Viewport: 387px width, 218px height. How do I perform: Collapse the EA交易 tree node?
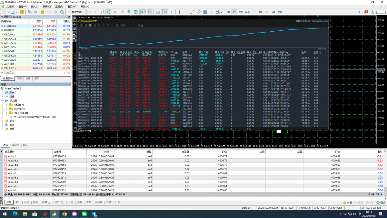(3, 100)
